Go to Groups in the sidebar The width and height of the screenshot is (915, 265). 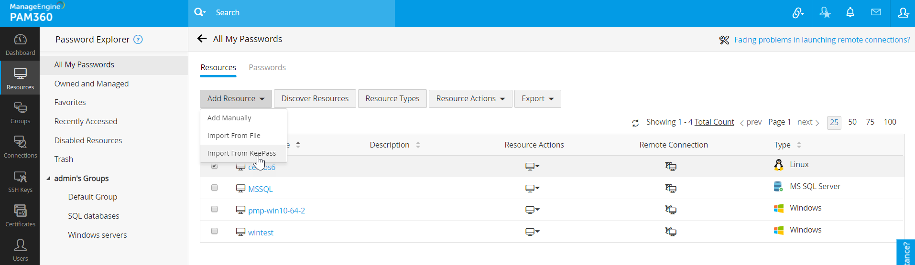(20, 113)
